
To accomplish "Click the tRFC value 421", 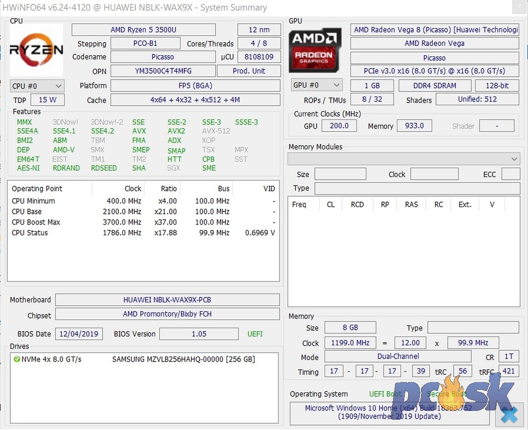I will pos(509,371).
